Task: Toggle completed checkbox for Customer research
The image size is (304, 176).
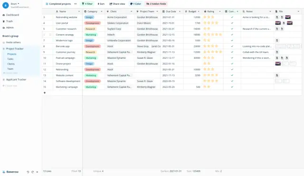Action: tap(232, 29)
